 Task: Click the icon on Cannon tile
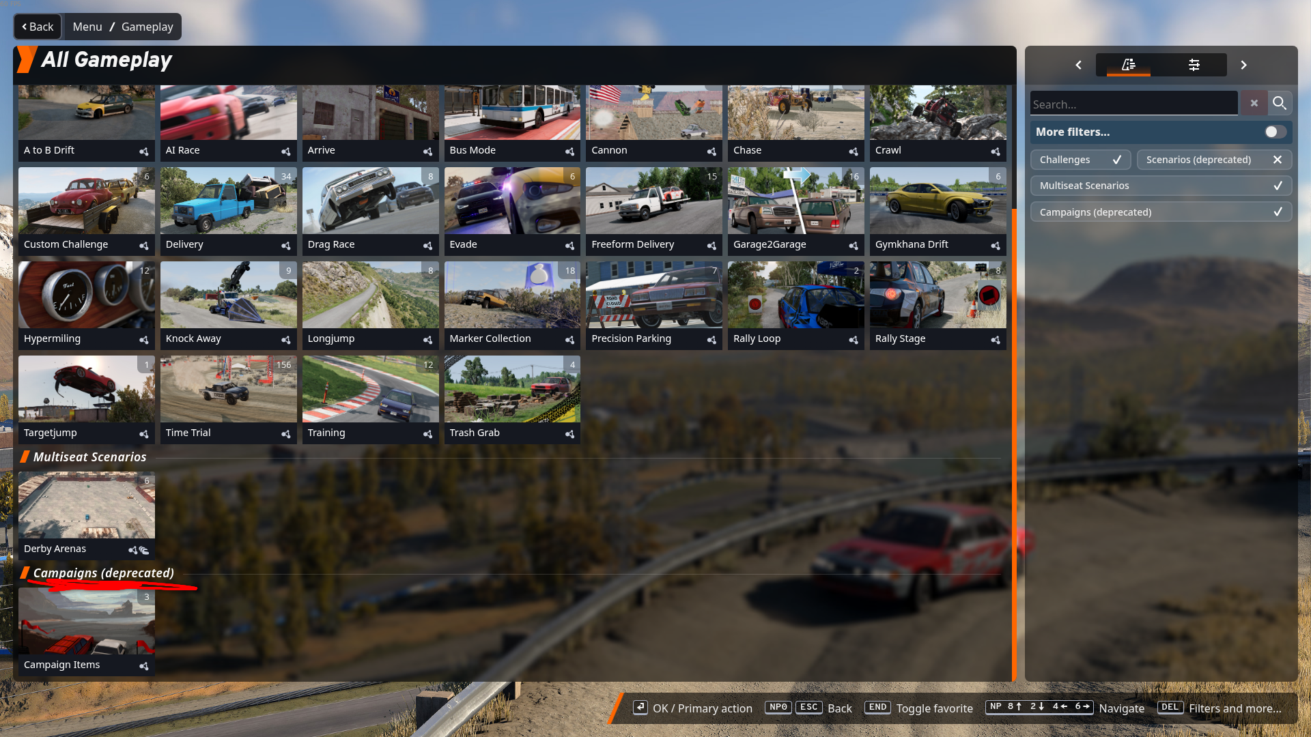(712, 151)
